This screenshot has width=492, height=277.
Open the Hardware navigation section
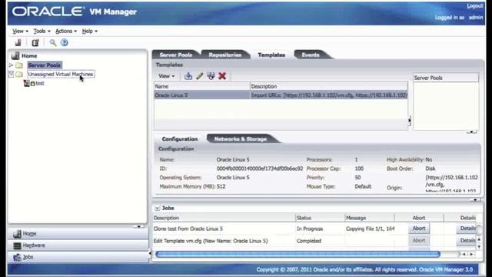coord(78,245)
